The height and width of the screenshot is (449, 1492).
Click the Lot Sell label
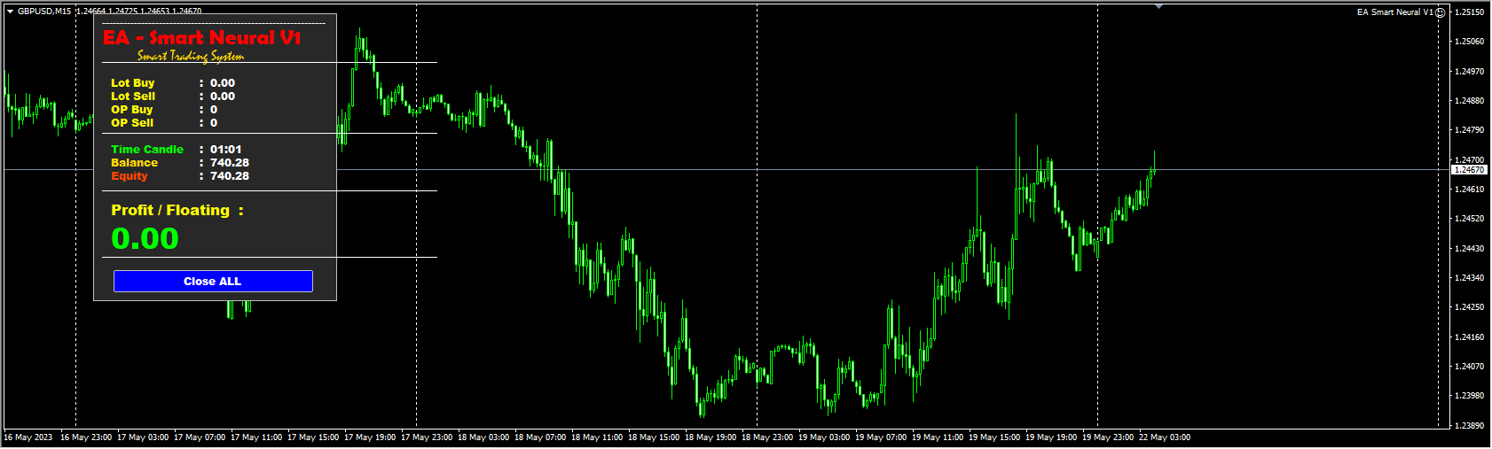pyautogui.click(x=133, y=97)
